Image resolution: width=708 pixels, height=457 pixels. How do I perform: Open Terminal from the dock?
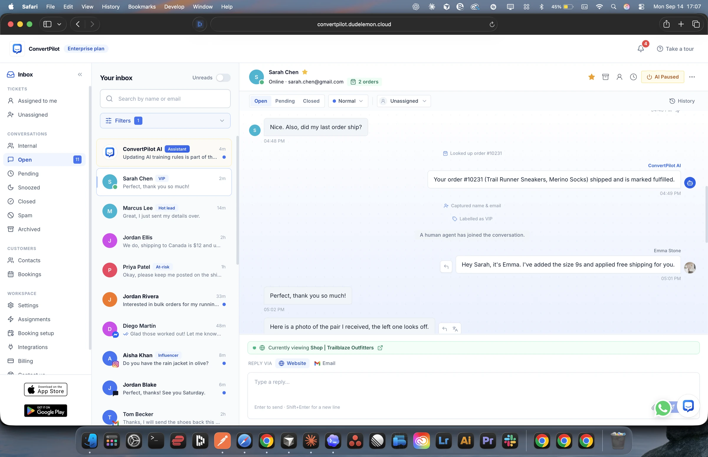click(x=156, y=441)
